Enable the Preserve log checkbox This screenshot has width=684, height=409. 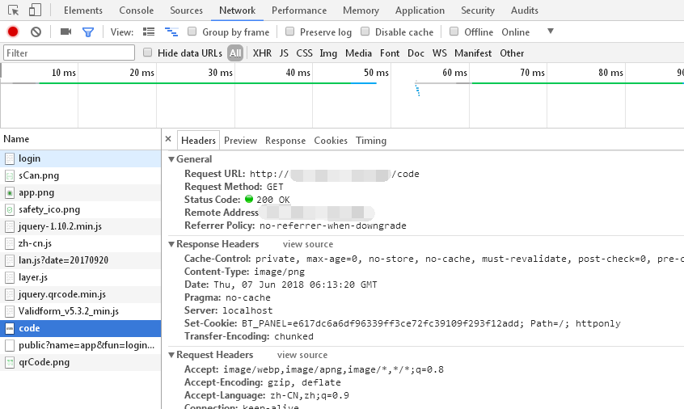tap(289, 32)
